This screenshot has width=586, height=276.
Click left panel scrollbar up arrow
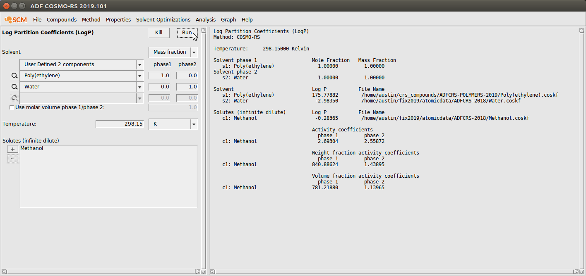tap(203, 31)
